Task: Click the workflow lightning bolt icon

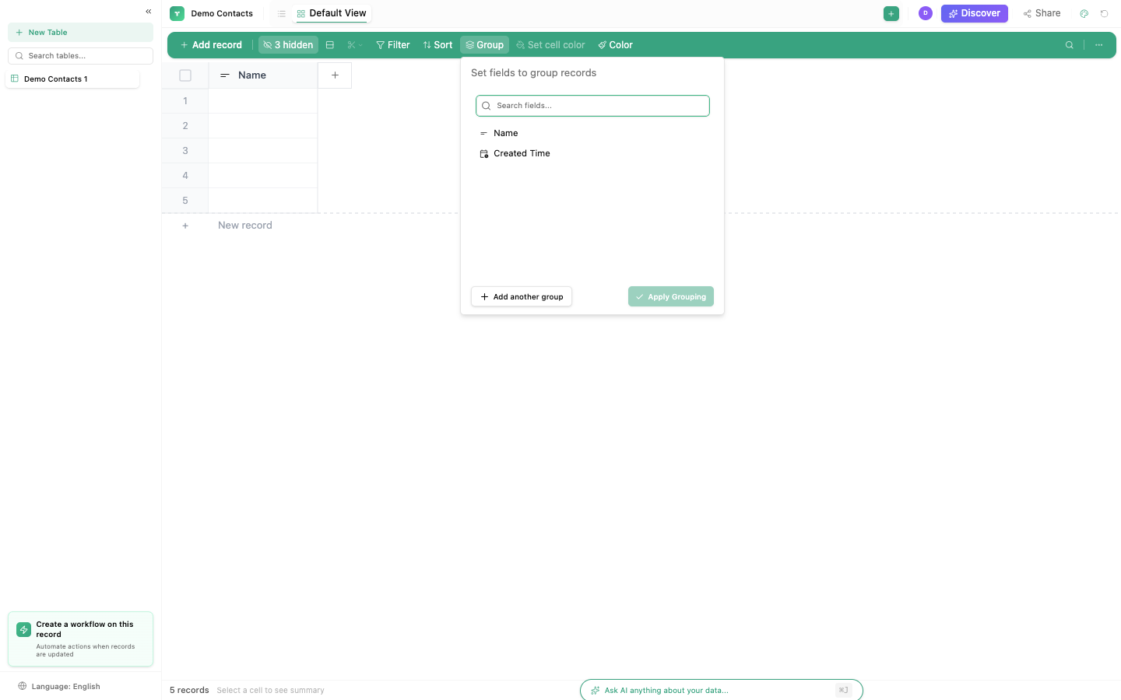Action: (x=24, y=629)
